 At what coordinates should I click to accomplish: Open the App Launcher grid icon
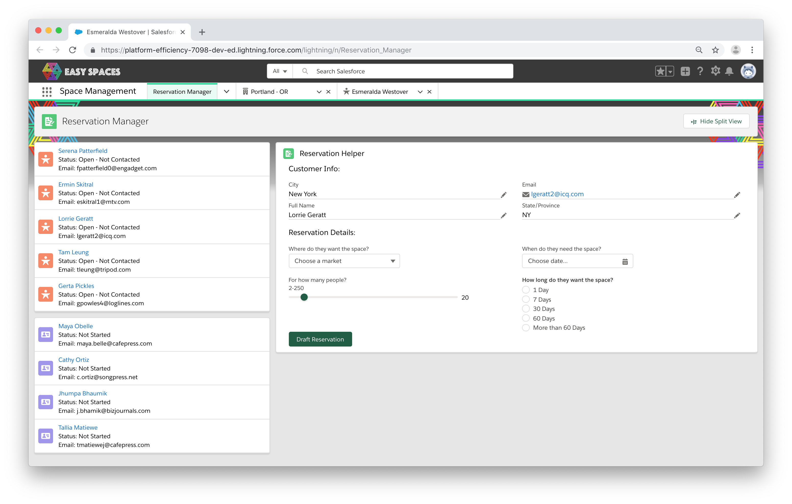(47, 92)
